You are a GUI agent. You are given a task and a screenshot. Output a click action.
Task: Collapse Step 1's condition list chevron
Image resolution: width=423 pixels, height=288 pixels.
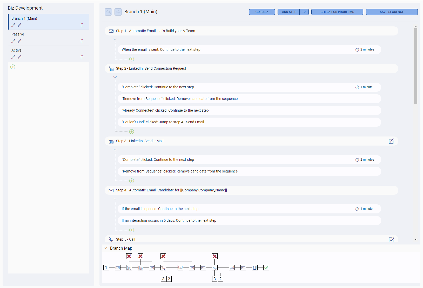115,39
